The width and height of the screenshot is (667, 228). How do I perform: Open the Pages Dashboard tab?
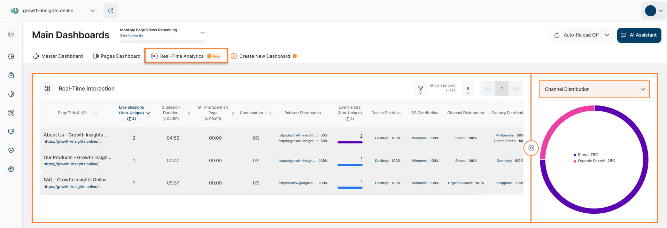[117, 56]
